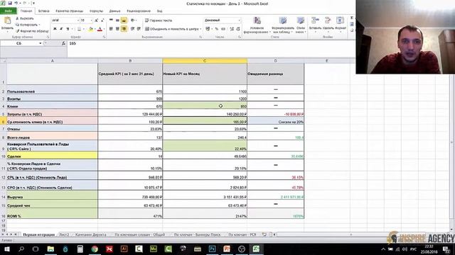Switch to the Рецензирование ribbon tab
Image resolution: width=455 pixels, height=255 pixels.
[139, 11]
